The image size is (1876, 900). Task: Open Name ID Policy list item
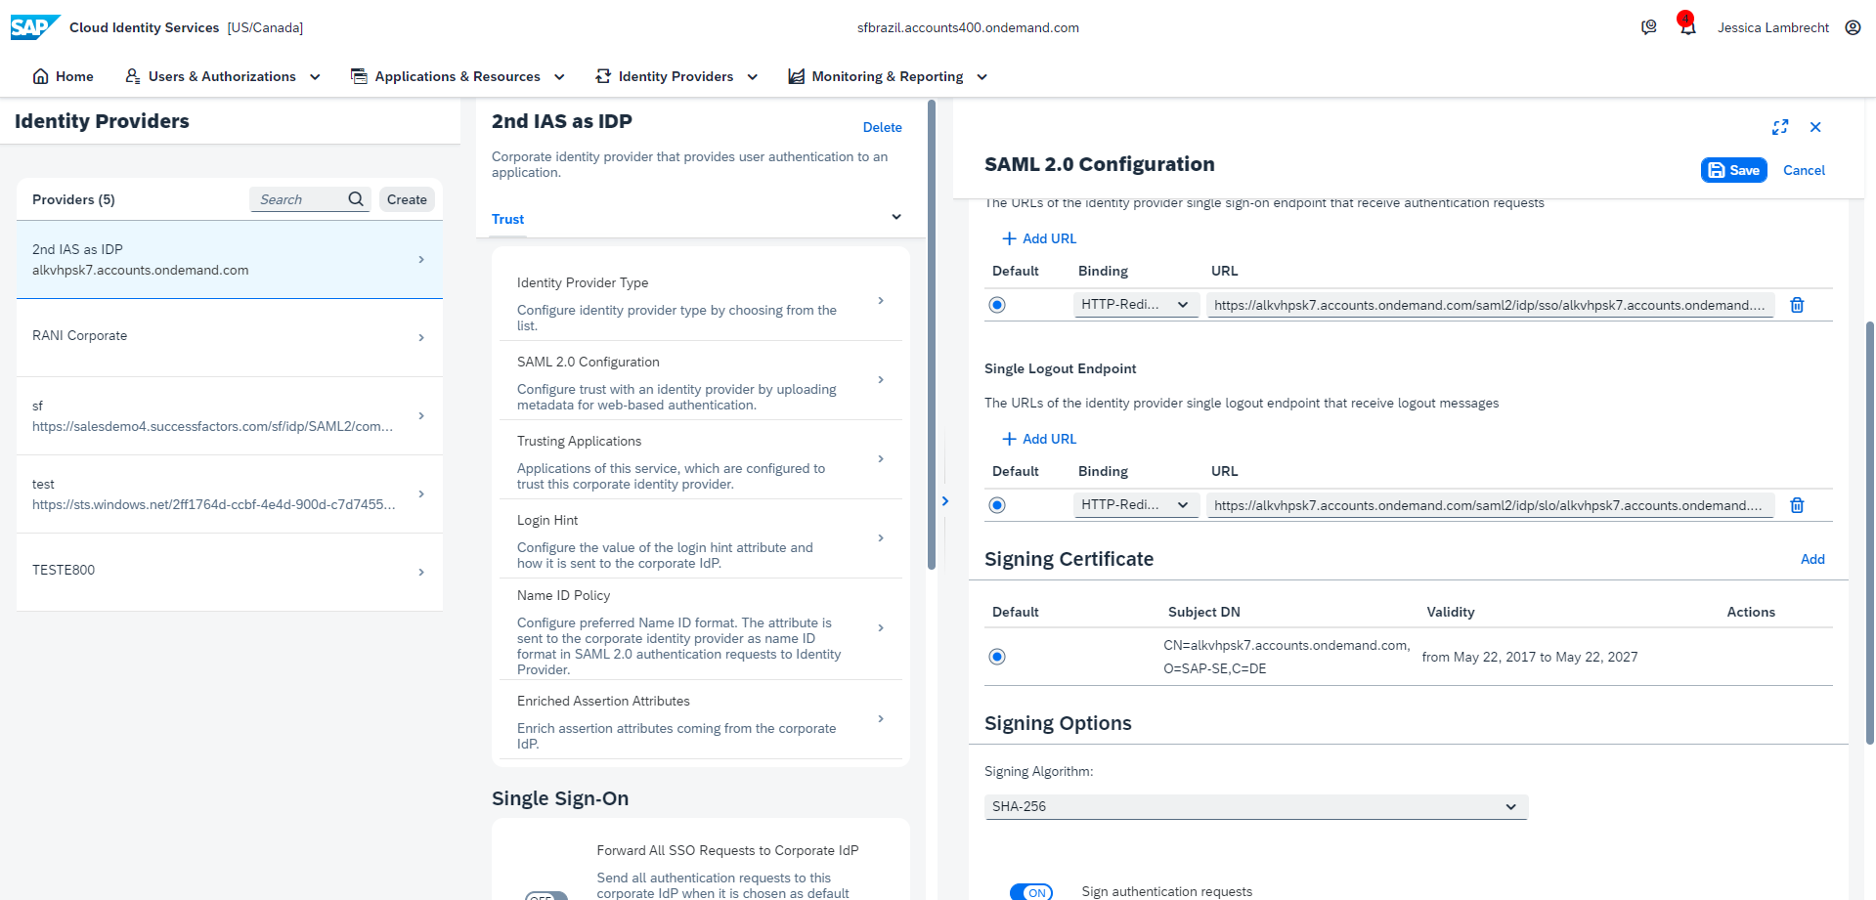[x=700, y=629]
